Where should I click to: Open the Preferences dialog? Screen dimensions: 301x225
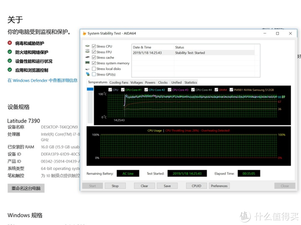click(x=219, y=185)
